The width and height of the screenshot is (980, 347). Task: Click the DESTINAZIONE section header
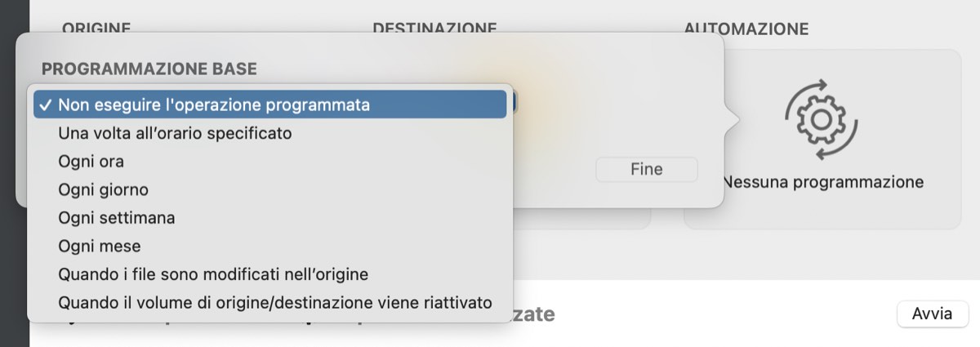(x=434, y=29)
